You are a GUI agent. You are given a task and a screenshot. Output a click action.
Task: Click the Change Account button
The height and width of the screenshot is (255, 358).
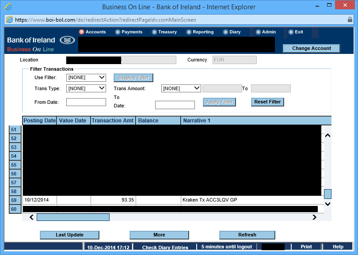tap(312, 49)
